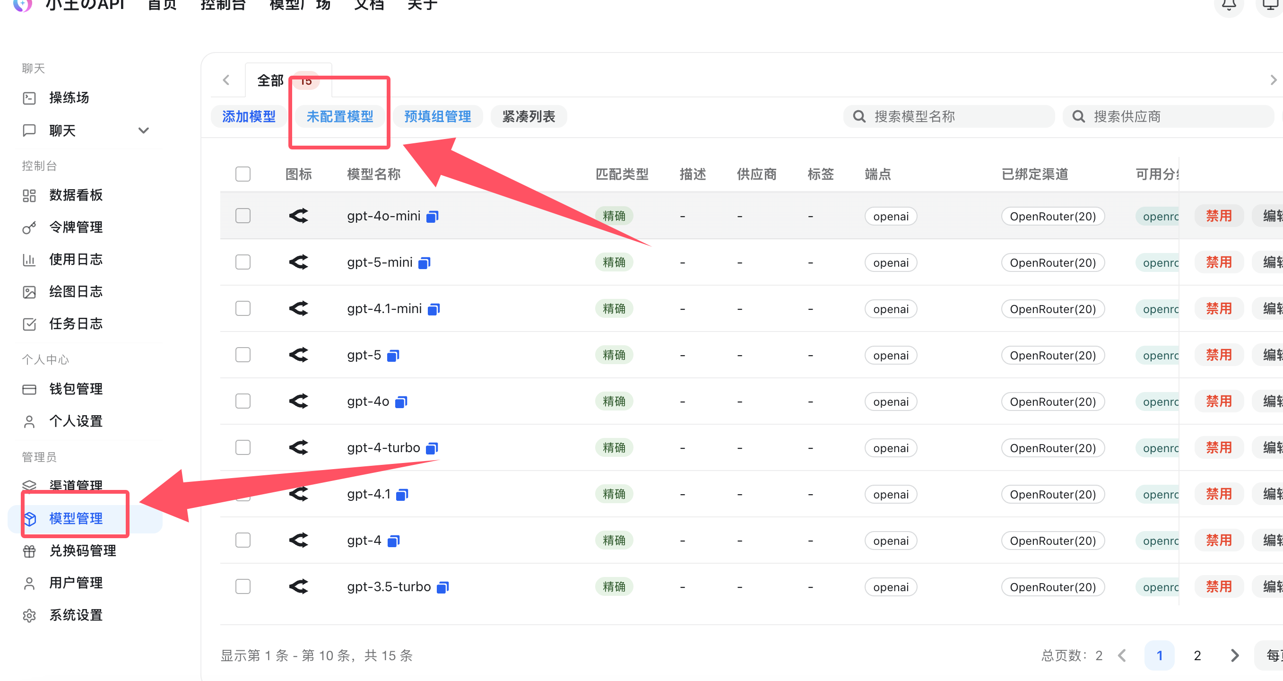Open 首页 in top navigation
This screenshot has height=681, width=1283.
click(x=162, y=5)
